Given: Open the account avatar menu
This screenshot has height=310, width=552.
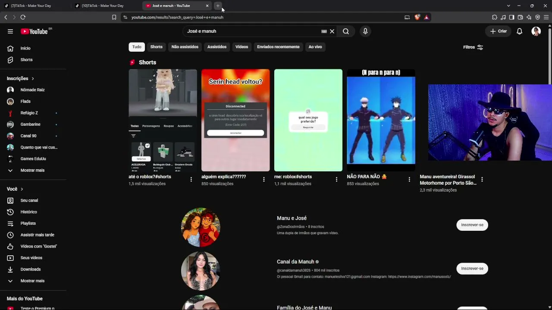Looking at the screenshot, I should click(536, 31).
